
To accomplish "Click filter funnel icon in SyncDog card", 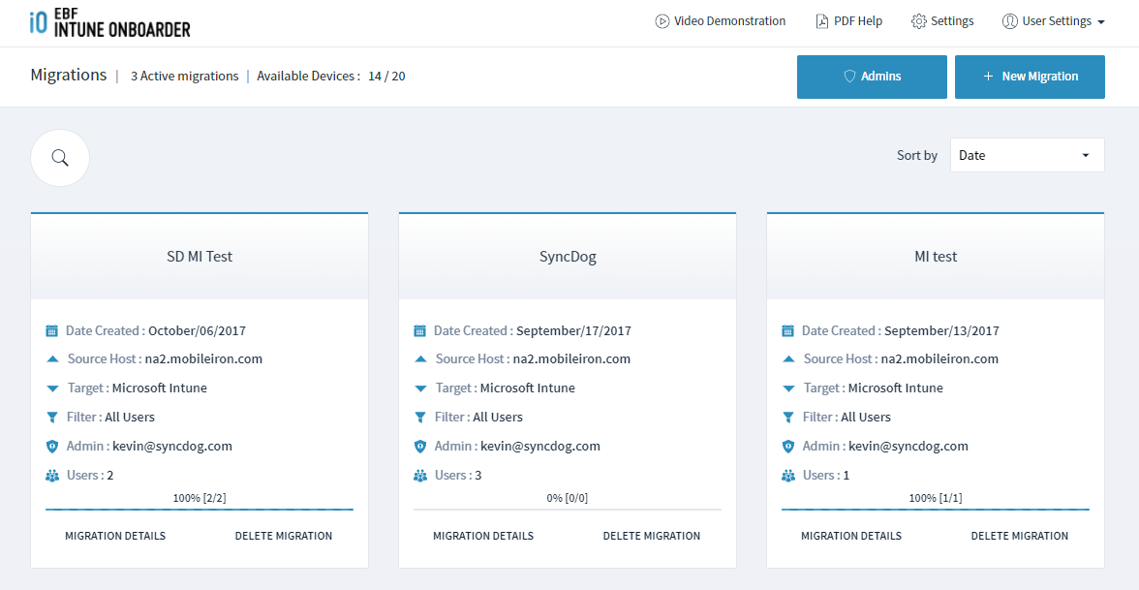I will pyautogui.click(x=420, y=417).
